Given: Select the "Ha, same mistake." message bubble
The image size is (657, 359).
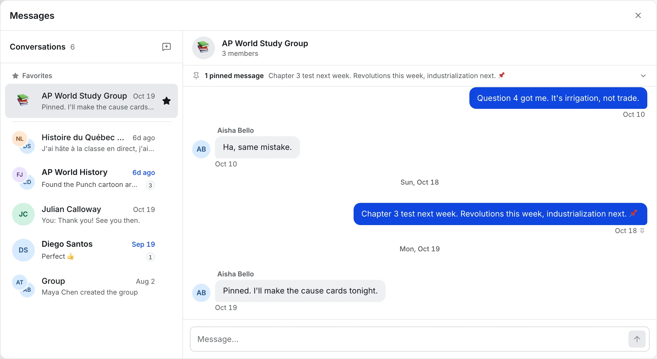Looking at the screenshot, I should pos(257,147).
